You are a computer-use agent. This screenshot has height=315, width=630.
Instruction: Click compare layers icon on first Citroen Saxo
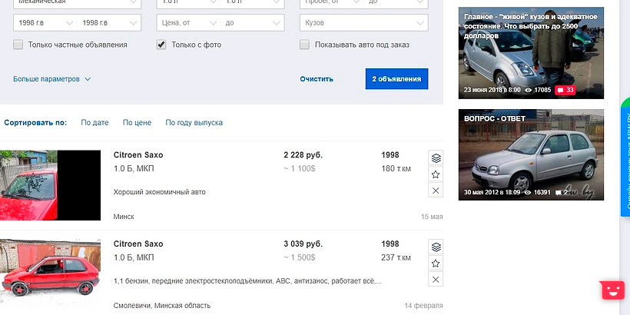436,157
